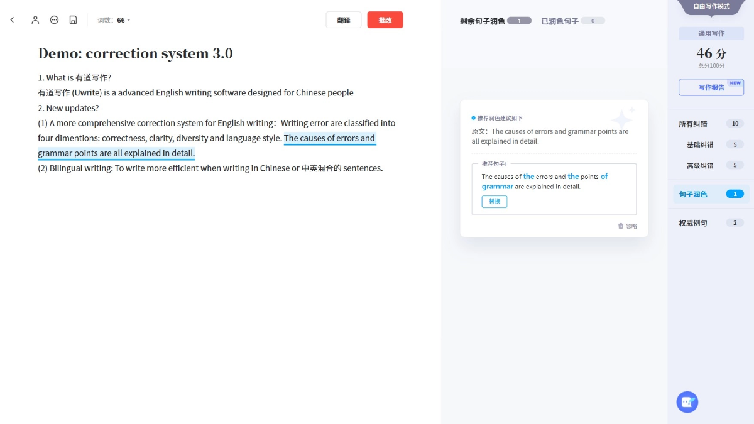Open the user profile icon
The image size is (754, 424).
pyautogui.click(x=35, y=20)
